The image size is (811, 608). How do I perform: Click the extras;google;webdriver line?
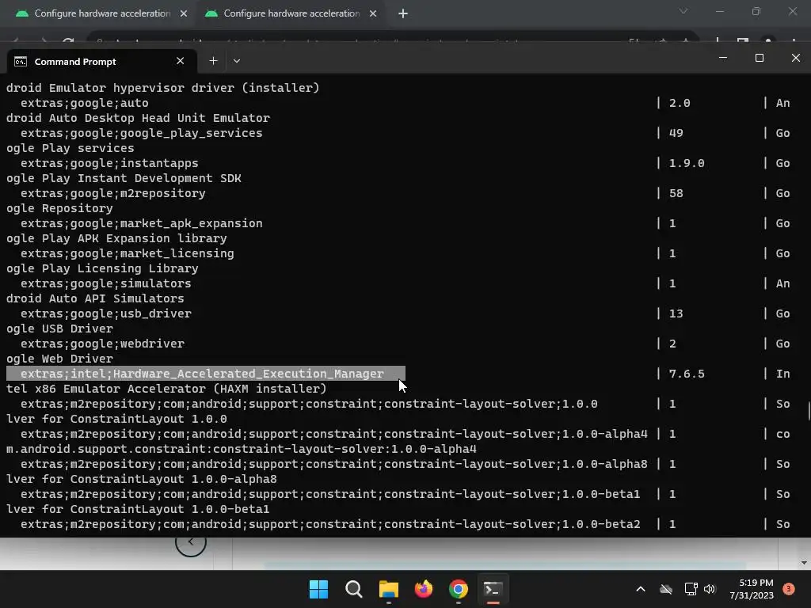click(x=102, y=344)
